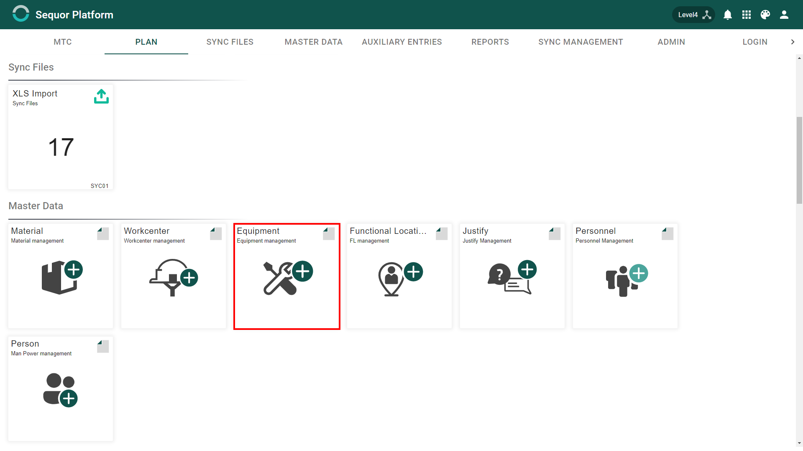Image resolution: width=803 pixels, height=451 pixels.
Task: Click the Equipment tools add icon
Action: [x=288, y=278]
